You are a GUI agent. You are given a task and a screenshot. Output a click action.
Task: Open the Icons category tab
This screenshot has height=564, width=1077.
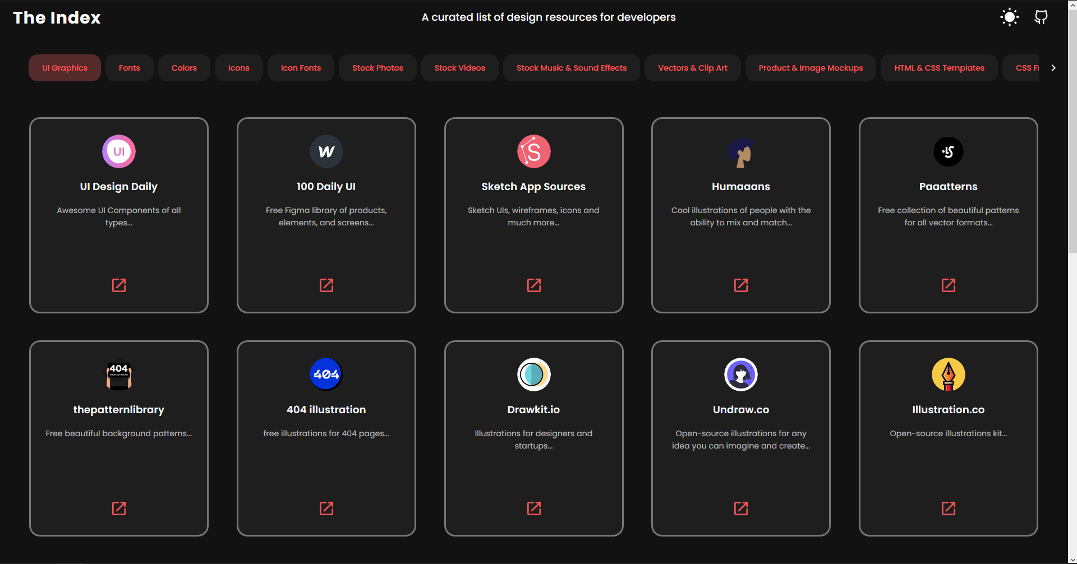click(239, 68)
